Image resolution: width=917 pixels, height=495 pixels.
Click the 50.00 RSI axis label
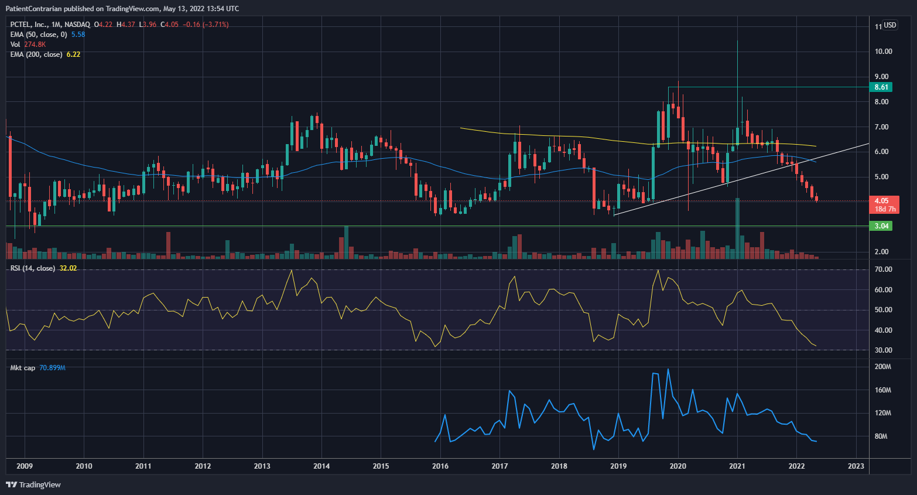[884, 310]
